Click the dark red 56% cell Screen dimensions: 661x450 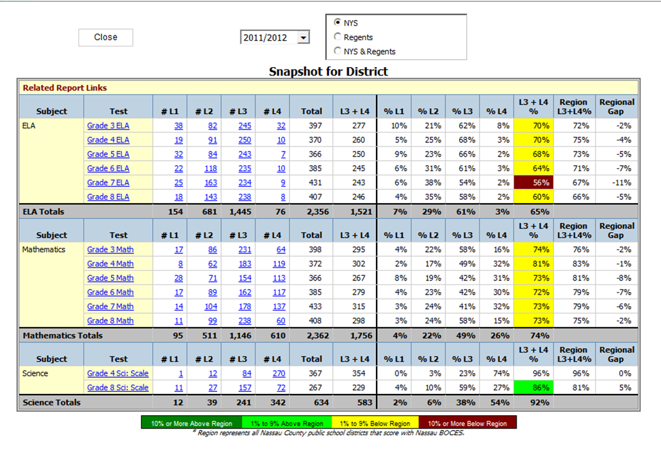[534, 183]
